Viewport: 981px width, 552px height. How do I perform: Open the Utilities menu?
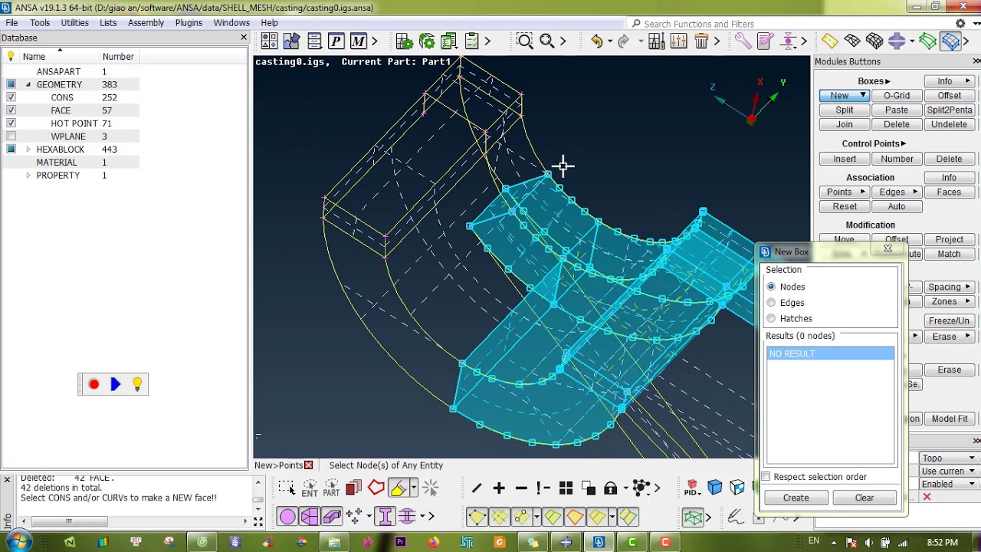click(74, 23)
